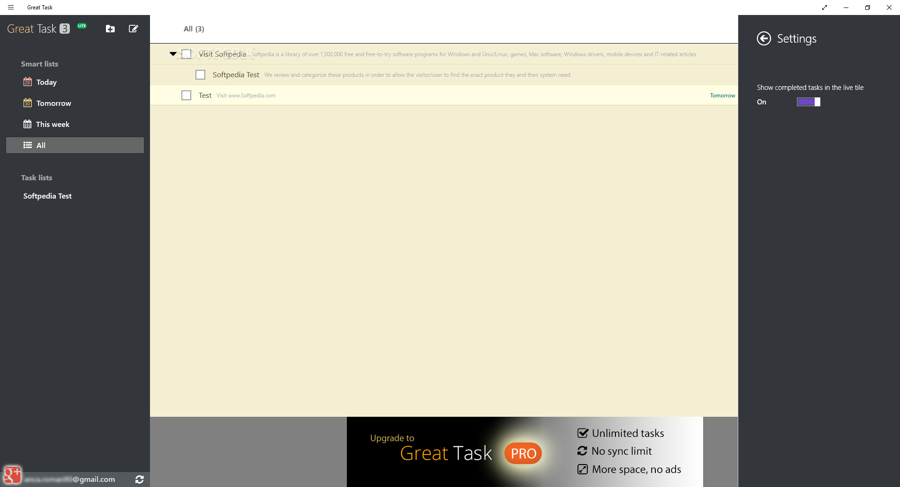900x487 pixels.
Task: Minimize the Great Task window
Action: click(846, 7)
